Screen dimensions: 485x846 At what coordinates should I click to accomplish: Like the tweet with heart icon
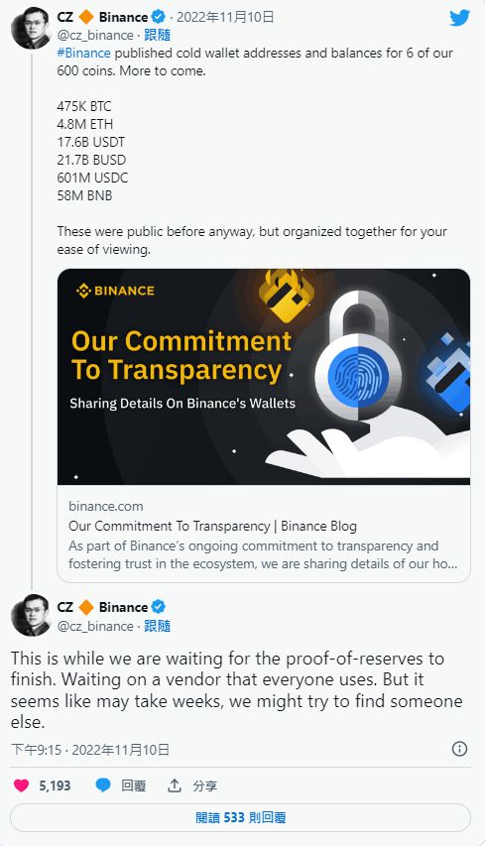[22, 786]
